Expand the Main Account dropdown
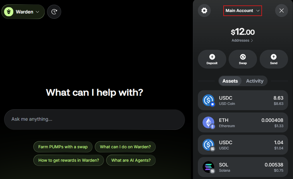 pyautogui.click(x=243, y=11)
